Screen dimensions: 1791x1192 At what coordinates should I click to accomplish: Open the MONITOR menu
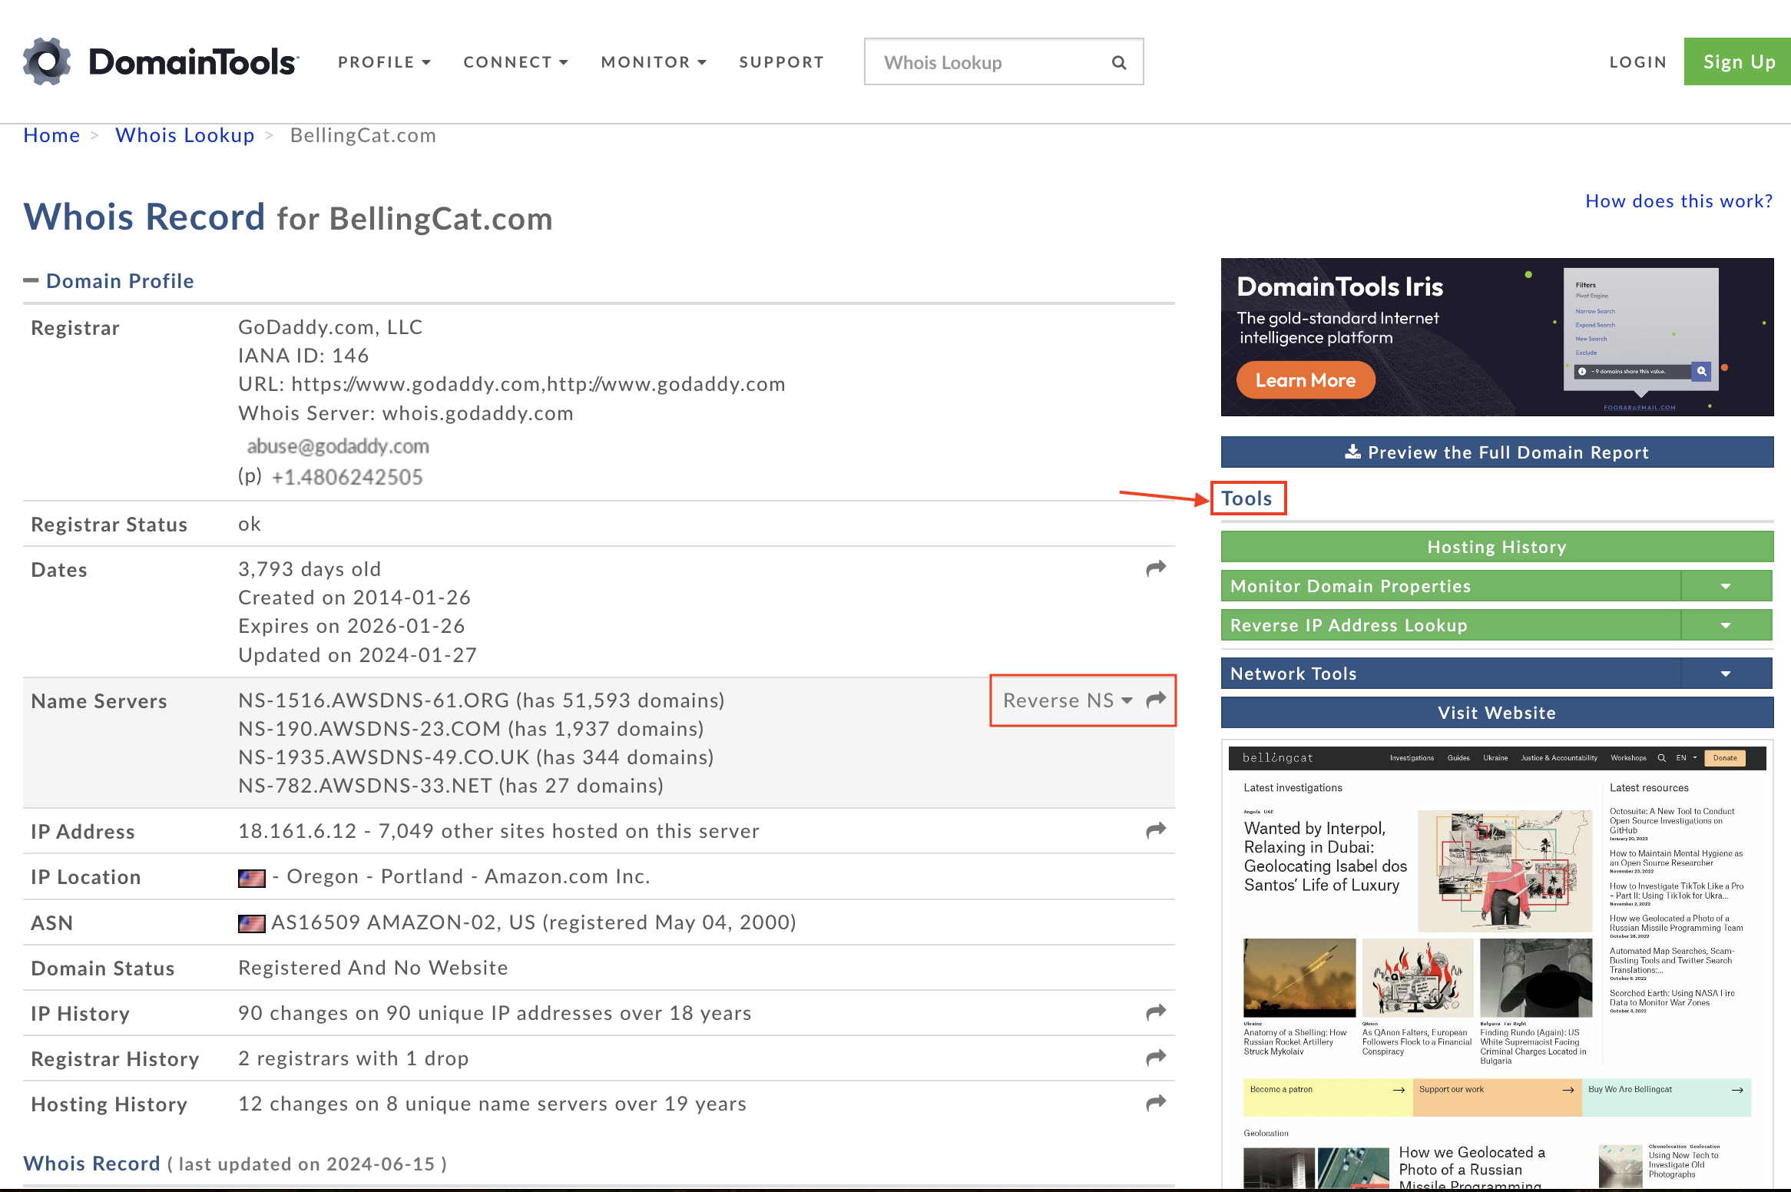(653, 62)
